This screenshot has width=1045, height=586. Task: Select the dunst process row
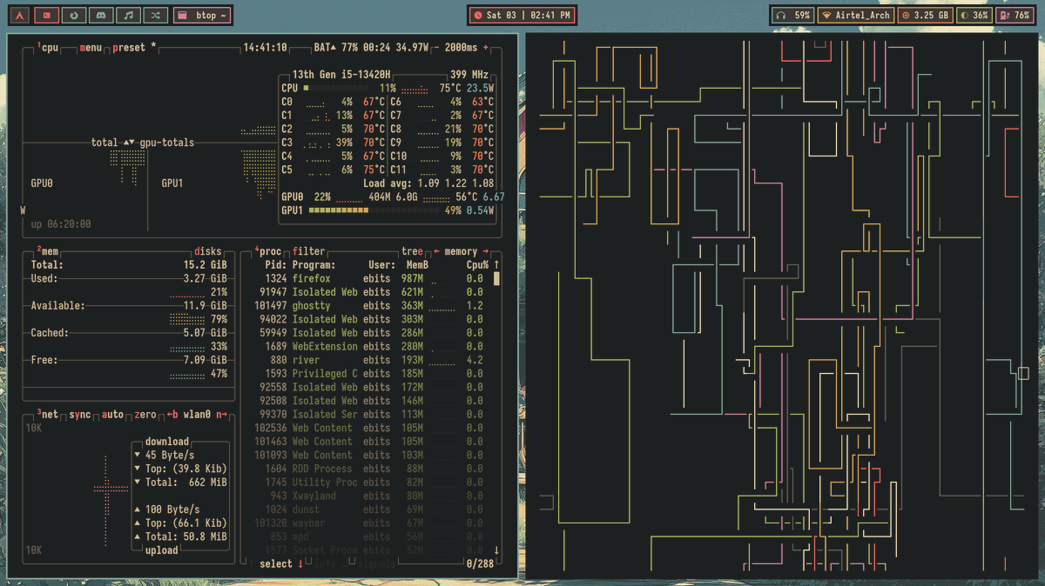click(x=374, y=509)
